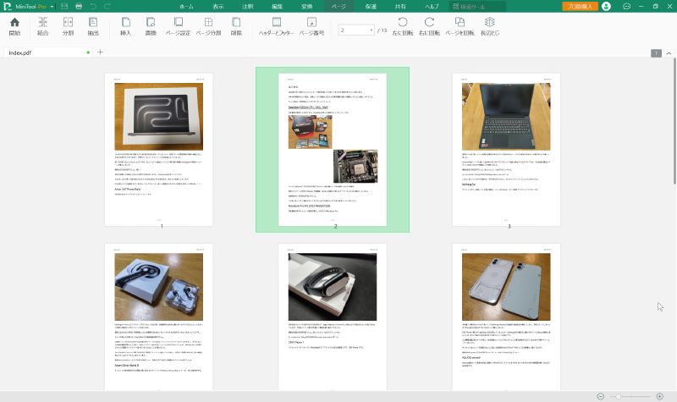Click the undo arrow icon
This screenshot has width=677, height=402.
(93, 7)
